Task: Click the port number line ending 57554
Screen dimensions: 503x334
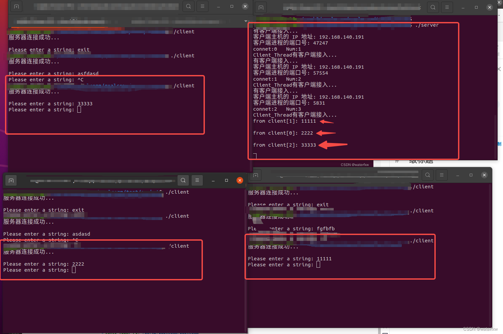Action: click(x=290, y=73)
